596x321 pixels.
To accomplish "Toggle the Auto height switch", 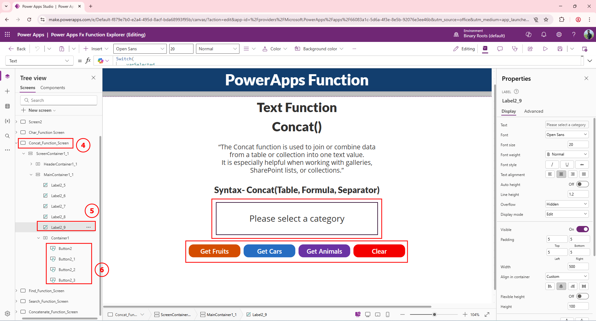I will pos(582,184).
